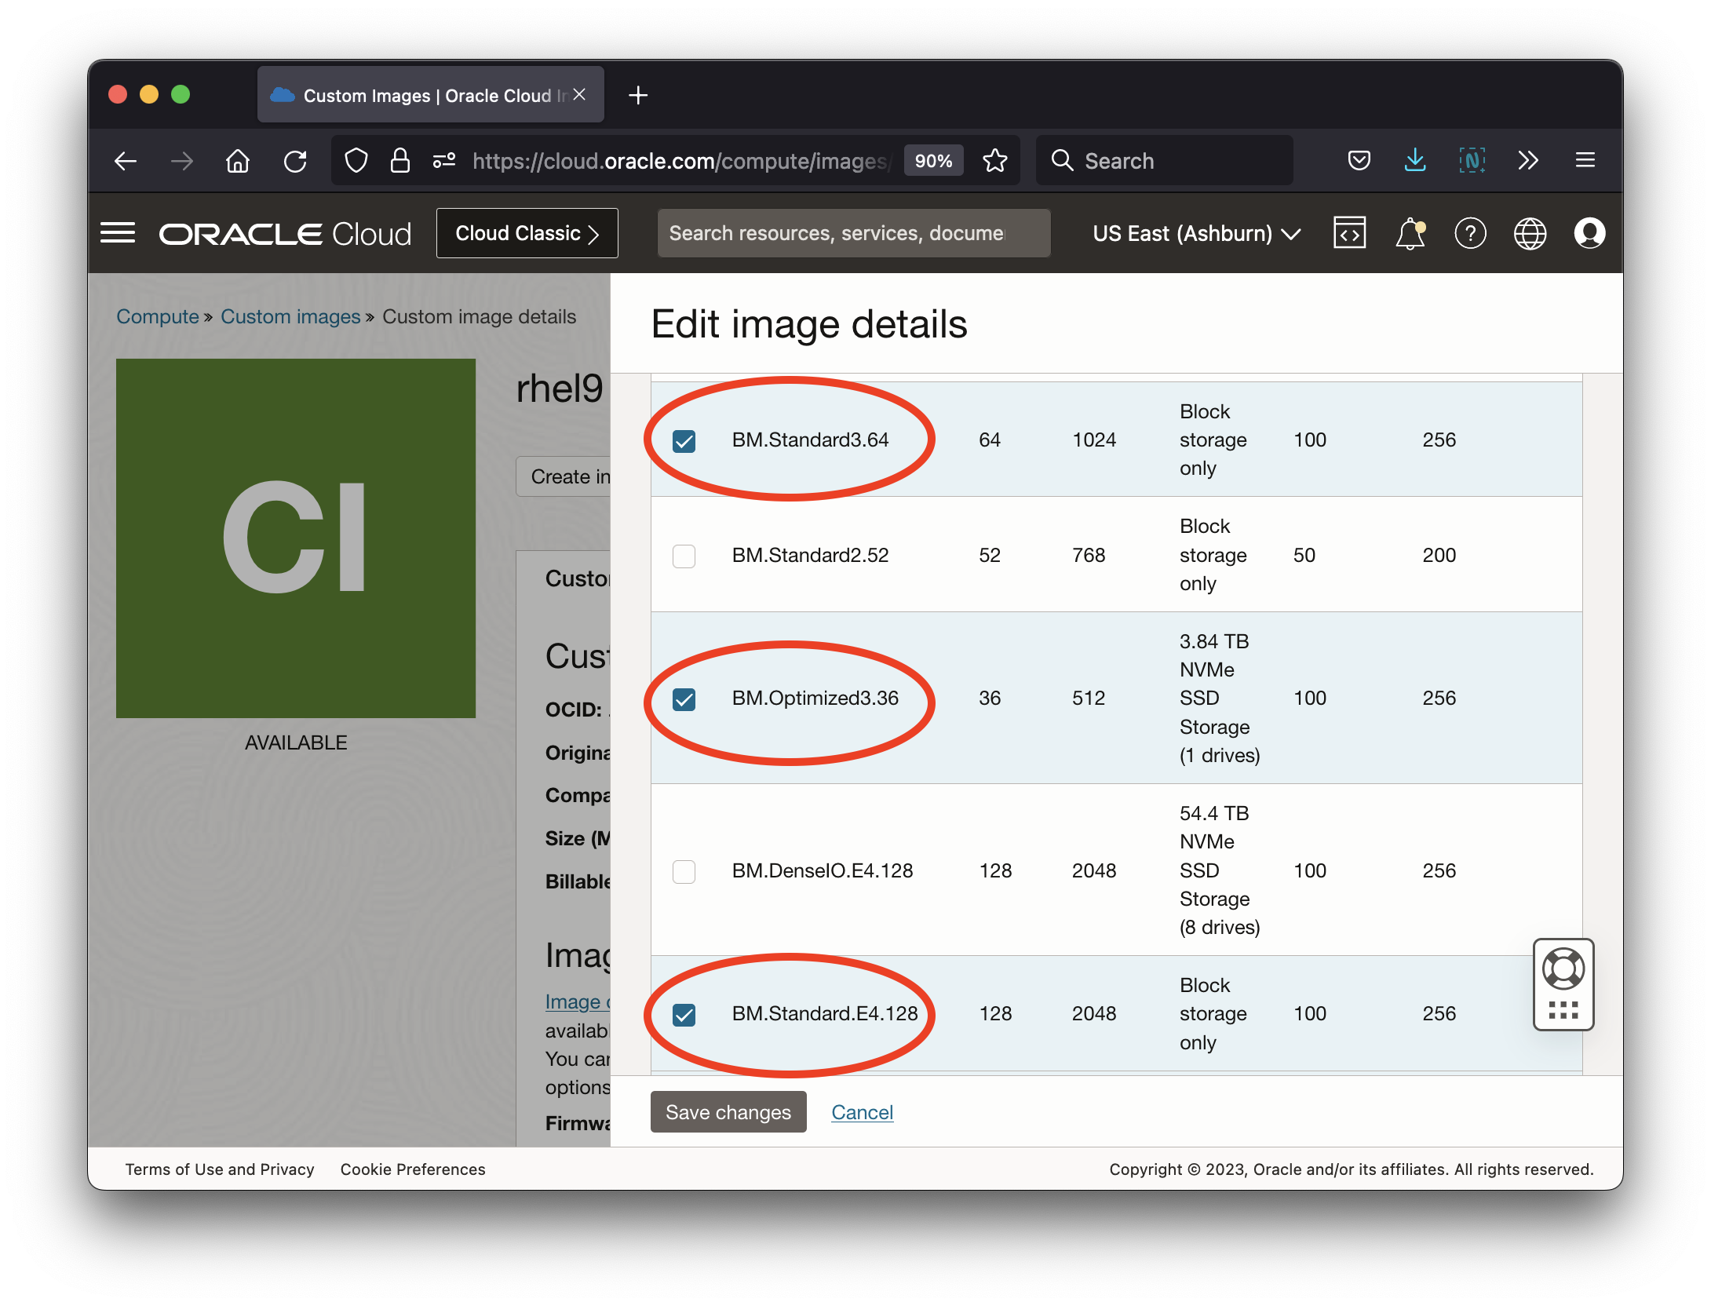Click the resources search field

[x=853, y=232]
